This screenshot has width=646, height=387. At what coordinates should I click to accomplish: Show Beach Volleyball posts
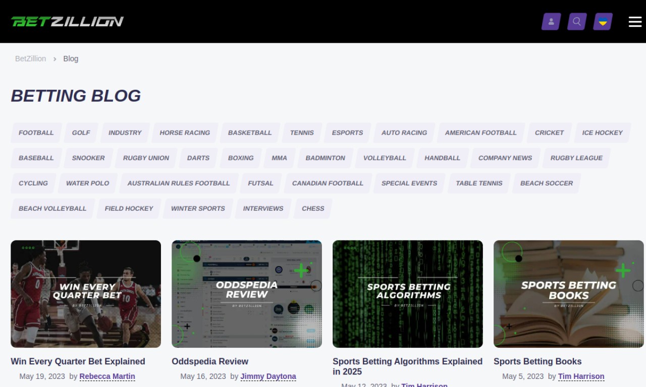52,208
